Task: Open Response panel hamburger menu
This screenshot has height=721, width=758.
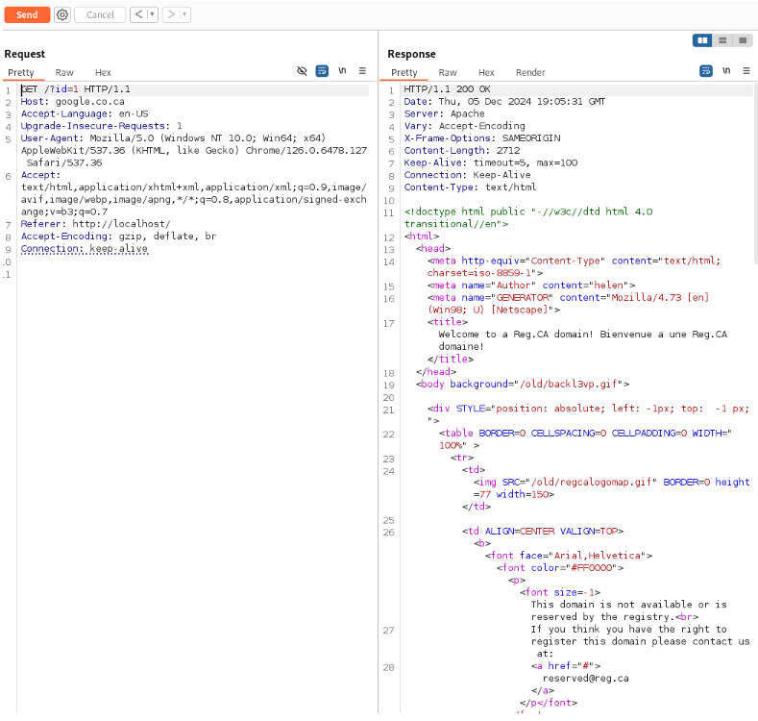Action: pyautogui.click(x=746, y=71)
